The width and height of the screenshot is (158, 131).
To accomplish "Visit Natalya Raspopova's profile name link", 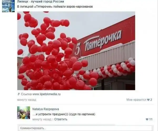I will [46, 109].
